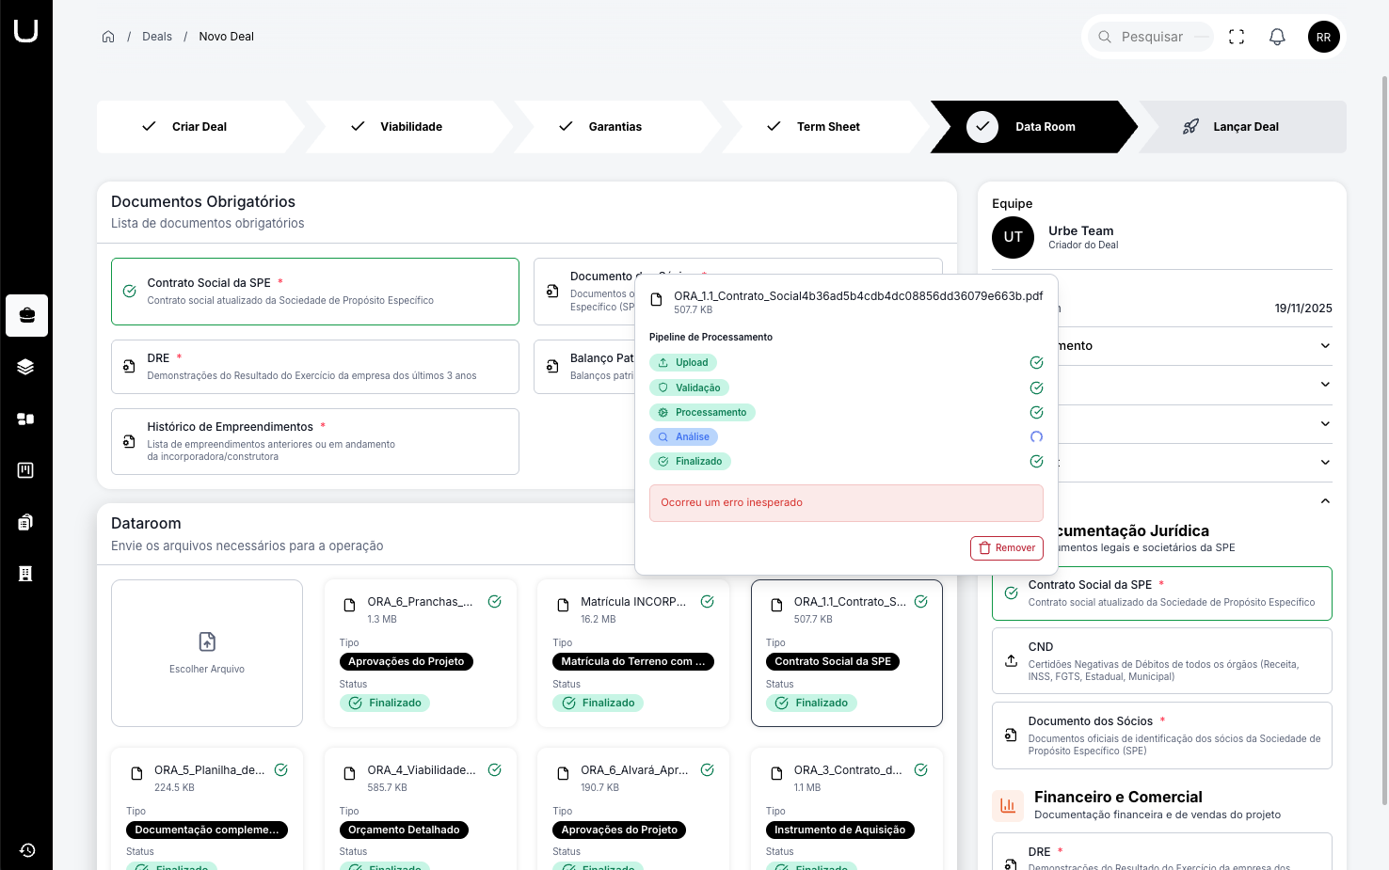This screenshot has width=1389, height=870.
Task: Select the briefcase Deals icon in sidebar
Action: pos(26,315)
